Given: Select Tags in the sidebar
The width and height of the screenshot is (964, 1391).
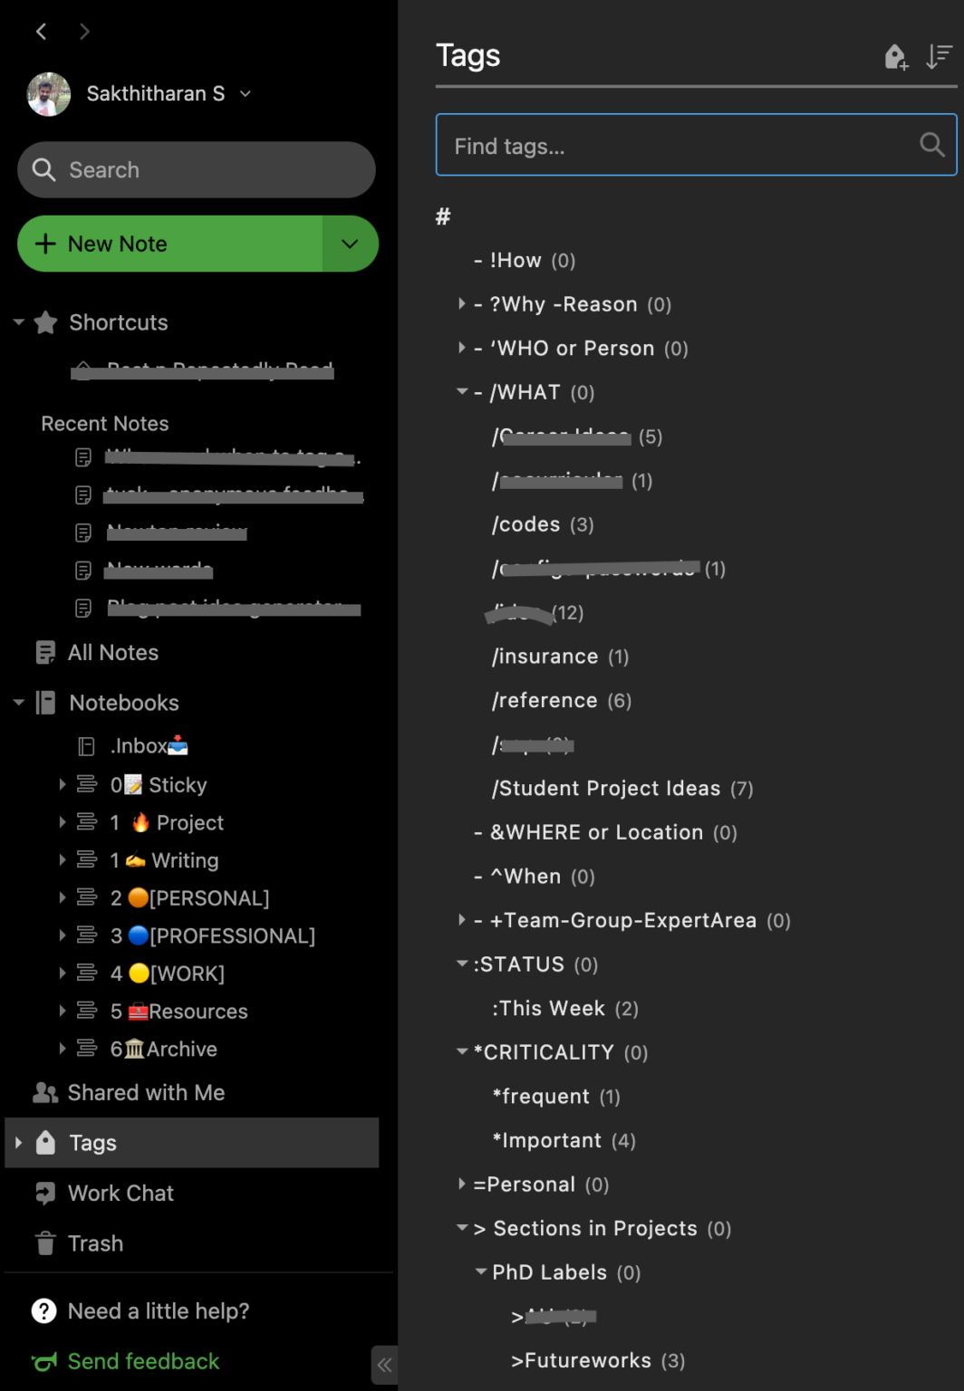Looking at the screenshot, I should tap(93, 1143).
